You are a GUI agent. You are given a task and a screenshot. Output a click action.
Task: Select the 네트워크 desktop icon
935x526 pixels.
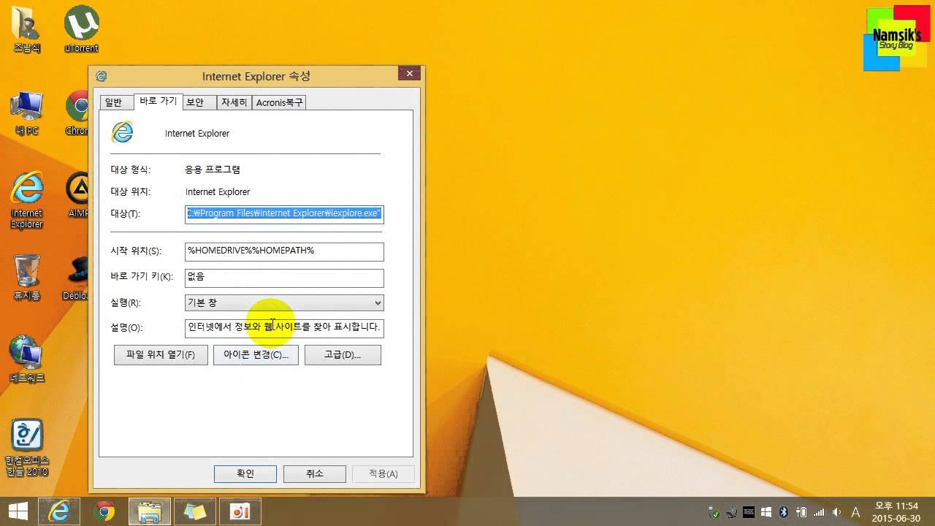click(x=27, y=359)
